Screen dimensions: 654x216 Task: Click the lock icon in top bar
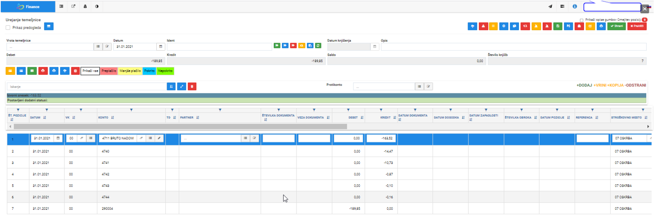click(85, 7)
